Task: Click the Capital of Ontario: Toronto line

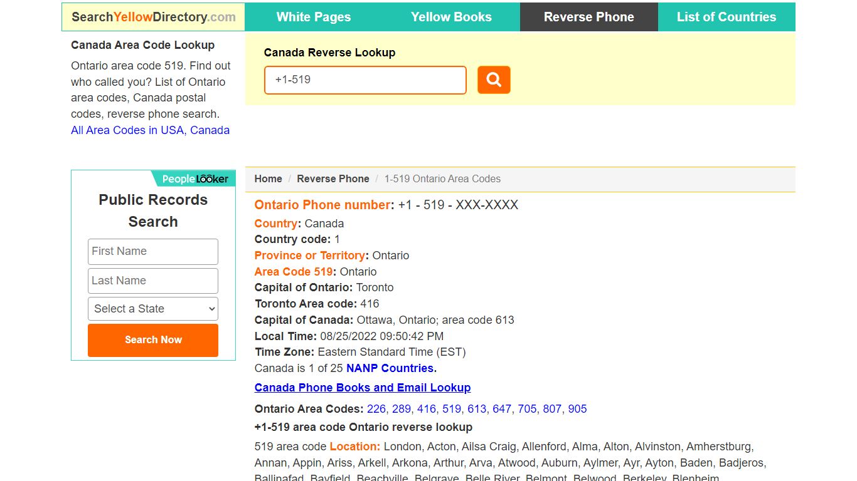Action: [x=324, y=287]
